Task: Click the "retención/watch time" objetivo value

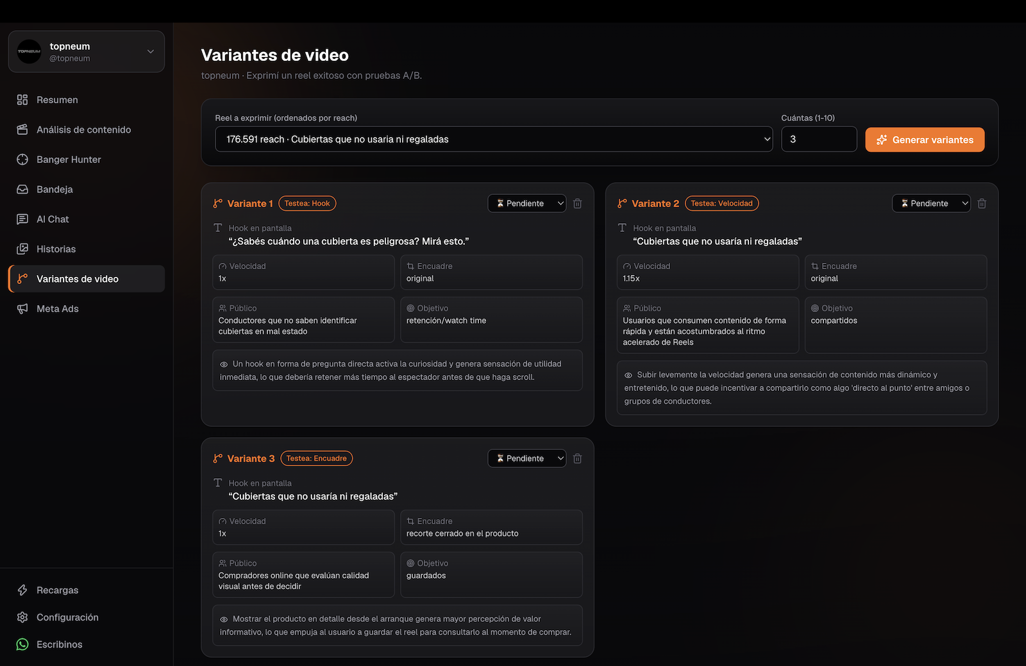Action: 446,321
